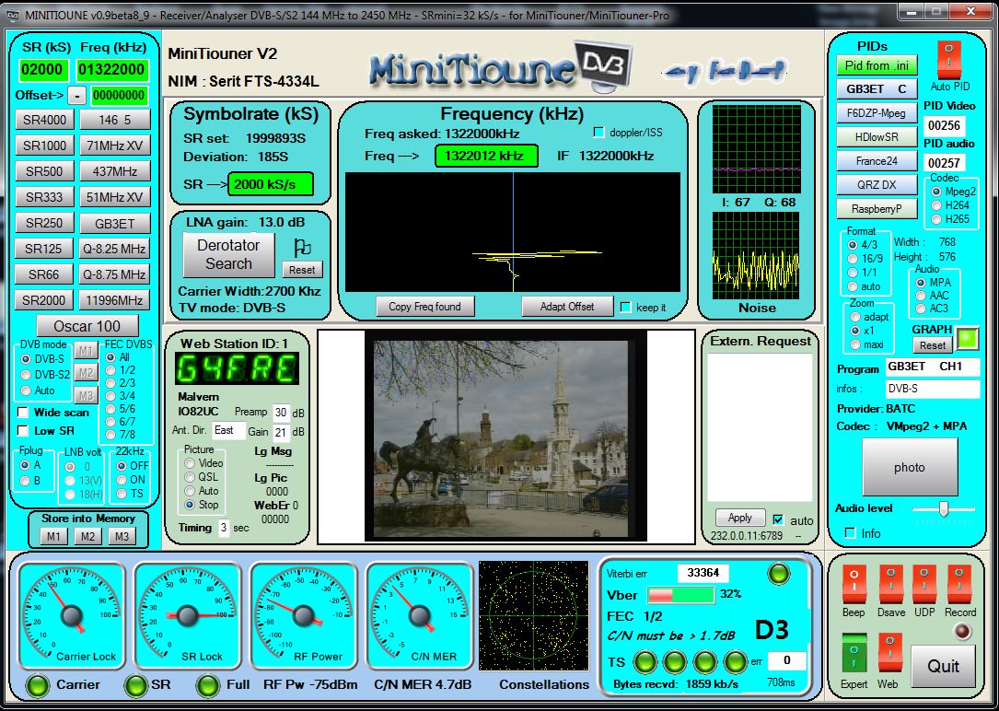The width and height of the screenshot is (999, 711).
Task: Click the Pid from .ini button
Action: pyautogui.click(x=877, y=65)
